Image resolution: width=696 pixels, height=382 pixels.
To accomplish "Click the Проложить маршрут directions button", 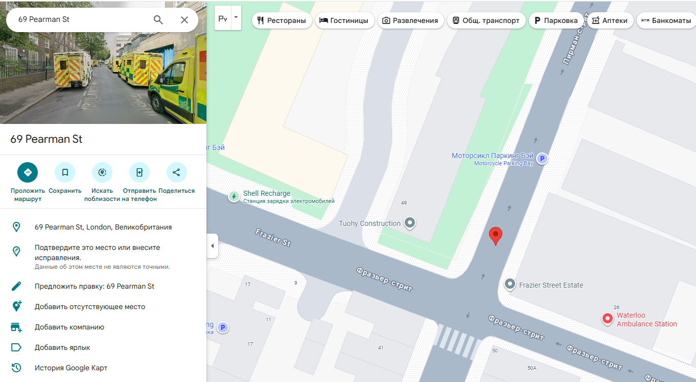I will coord(28,172).
